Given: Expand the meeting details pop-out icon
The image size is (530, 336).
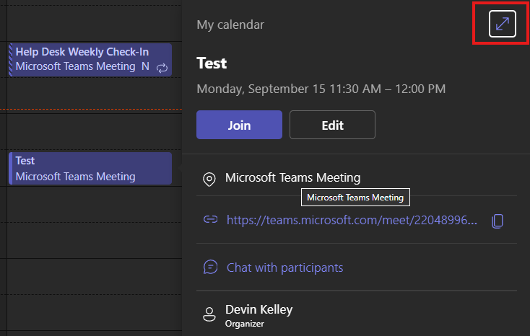Looking at the screenshot, I should (502, 24).
